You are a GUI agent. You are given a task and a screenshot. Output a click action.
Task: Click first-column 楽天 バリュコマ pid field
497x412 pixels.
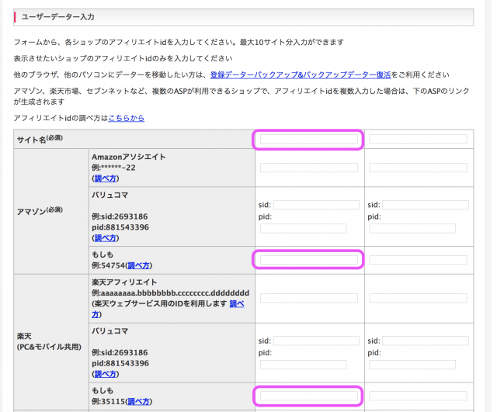tap(303, 365)
